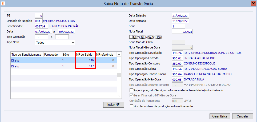The image size is (257, 122).
Task: Click the Gerar Baixa button
Action: pos(220,117)
